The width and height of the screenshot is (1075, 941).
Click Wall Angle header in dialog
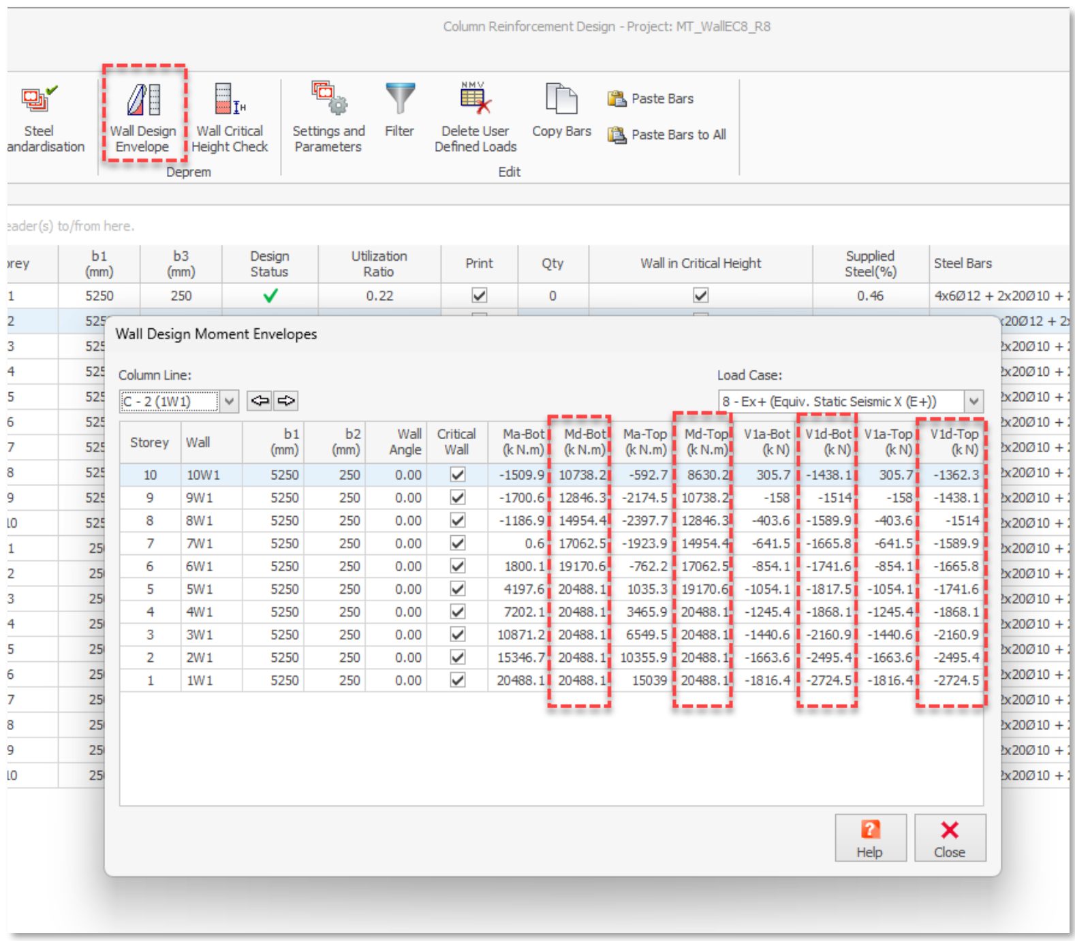[396, 443]
